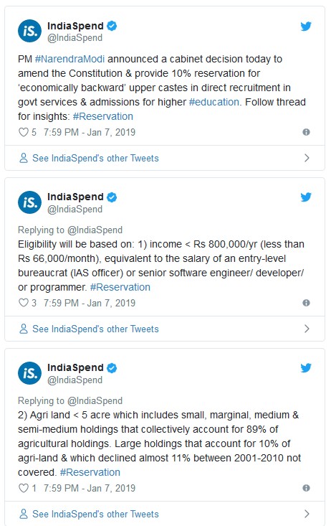This screenshot has width=331, height=526.
Task: Click the Twitter bird icon in second tweet
Action: point(306,197)
